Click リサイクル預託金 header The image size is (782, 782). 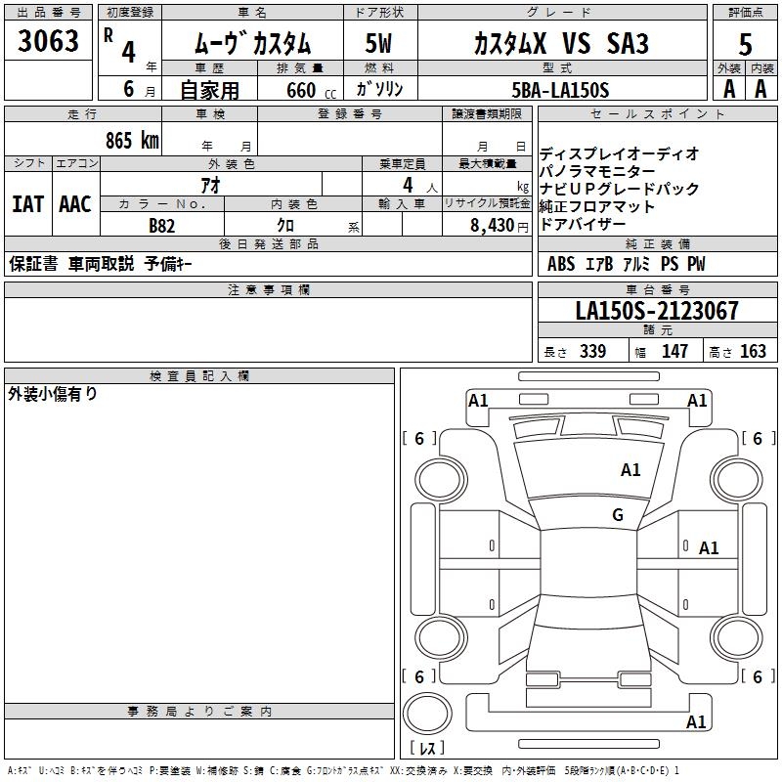(x=487, y=203)
